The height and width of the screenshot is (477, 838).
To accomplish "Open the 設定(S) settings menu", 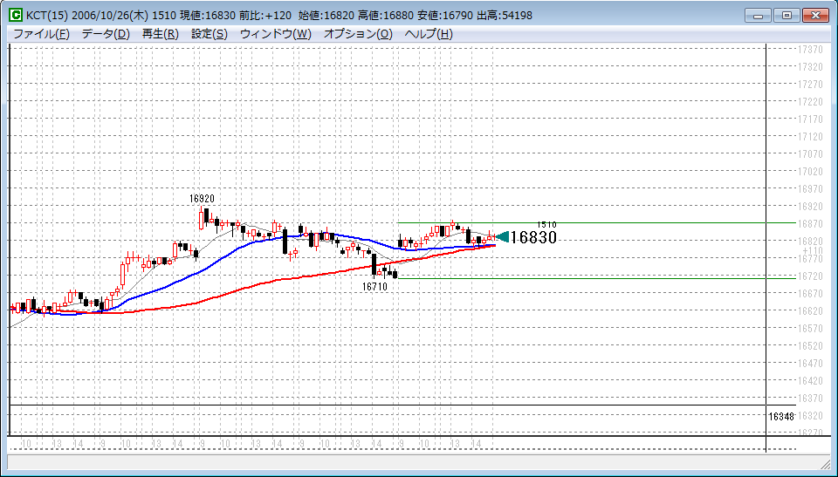I will pos(209,34).
